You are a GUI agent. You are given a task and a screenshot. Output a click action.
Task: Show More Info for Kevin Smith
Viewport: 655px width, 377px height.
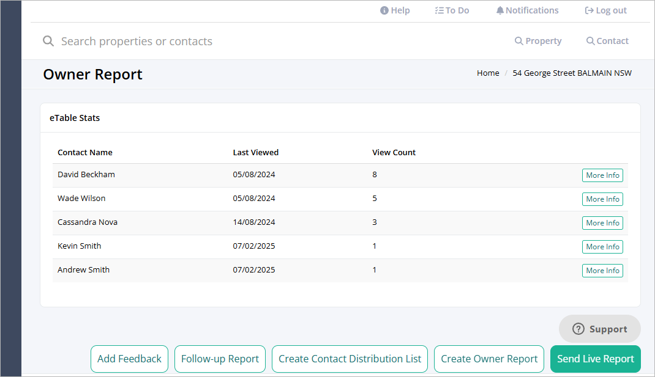coord(602,246)
